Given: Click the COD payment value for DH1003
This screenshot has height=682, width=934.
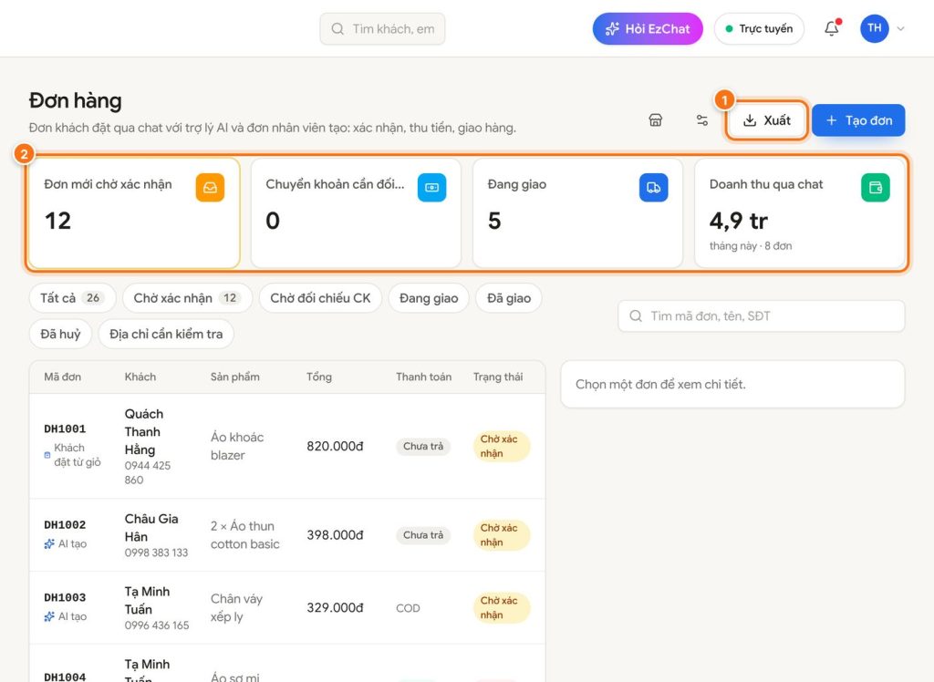Looking at the screenshot, I should [x=408, y=608].
